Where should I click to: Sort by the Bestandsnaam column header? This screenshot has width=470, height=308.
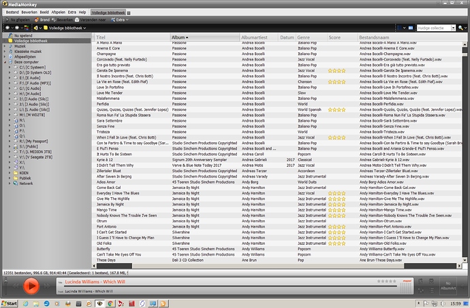[x=409, y=37]
